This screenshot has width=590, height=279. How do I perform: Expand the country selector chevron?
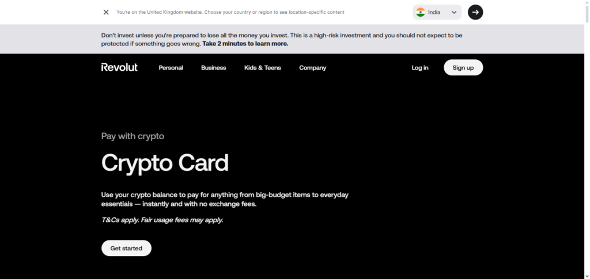pos(454,12)
